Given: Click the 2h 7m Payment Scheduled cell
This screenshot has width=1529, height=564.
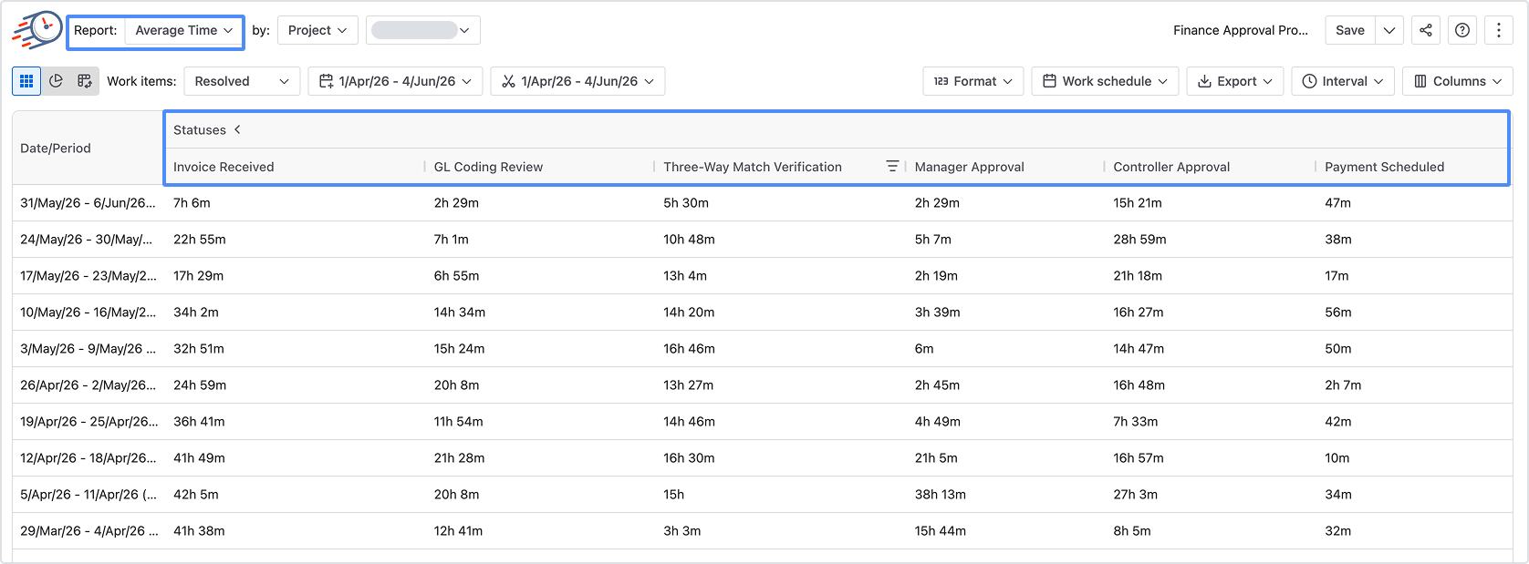Looking at the screenshot, I should click(1343, 385).
